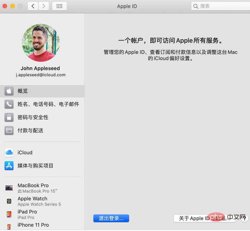Click the j.appleseed@icloud.com email text
250x231 pixels.
tap(41, 75)
